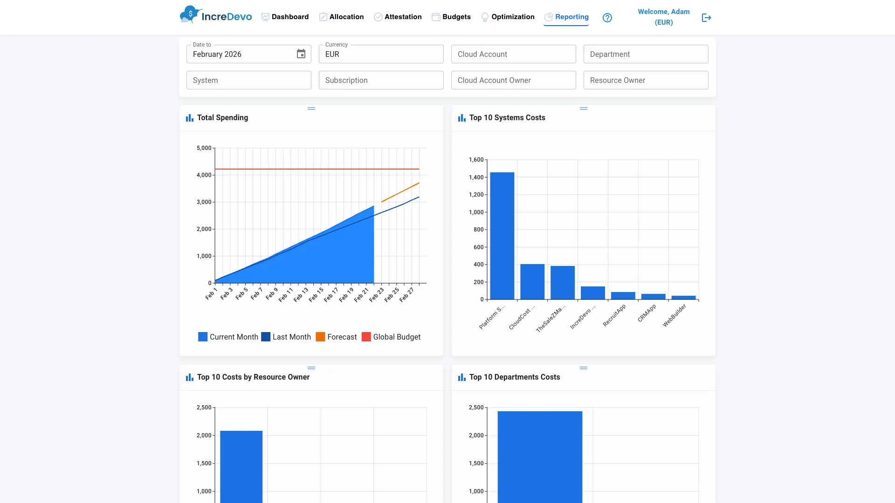This screenshot has height=503, width=895.
Task: Select the Optimization lightbulb icon
Action: [485, 17]
